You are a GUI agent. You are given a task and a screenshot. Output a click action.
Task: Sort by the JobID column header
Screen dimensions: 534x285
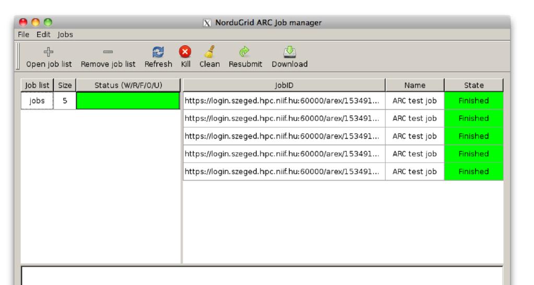pos(284,85)
